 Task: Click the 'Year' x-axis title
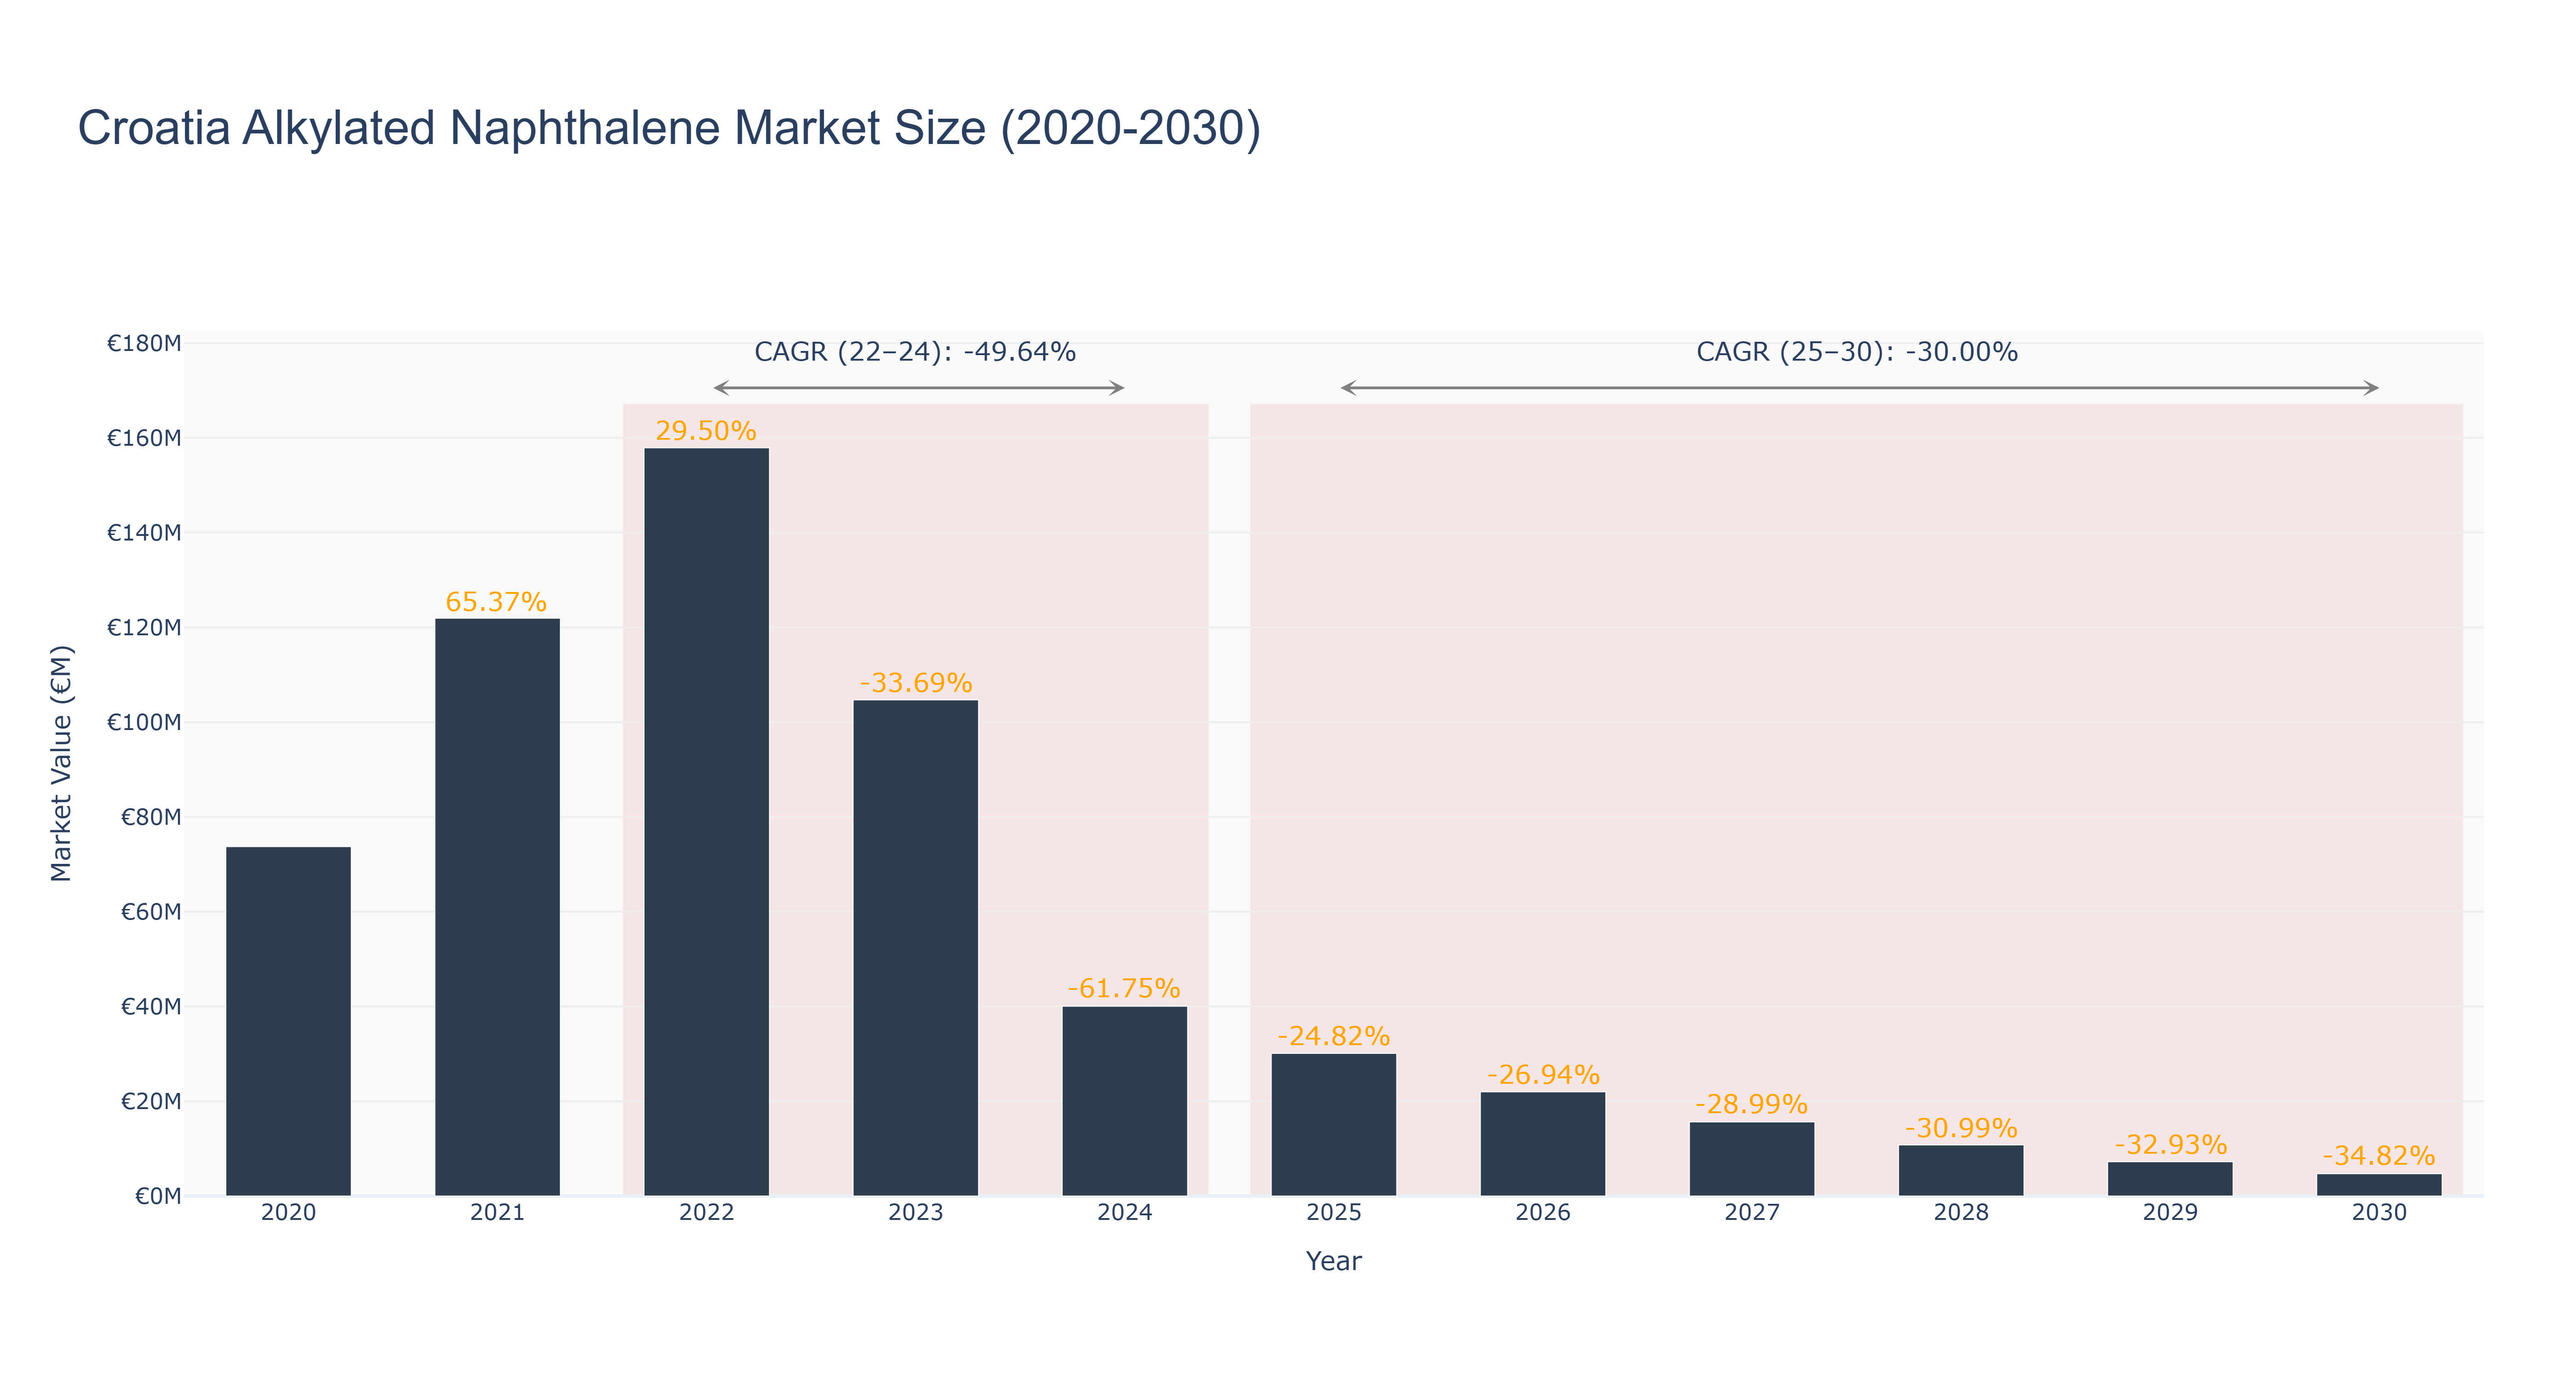click(x=1333, y=1261)
